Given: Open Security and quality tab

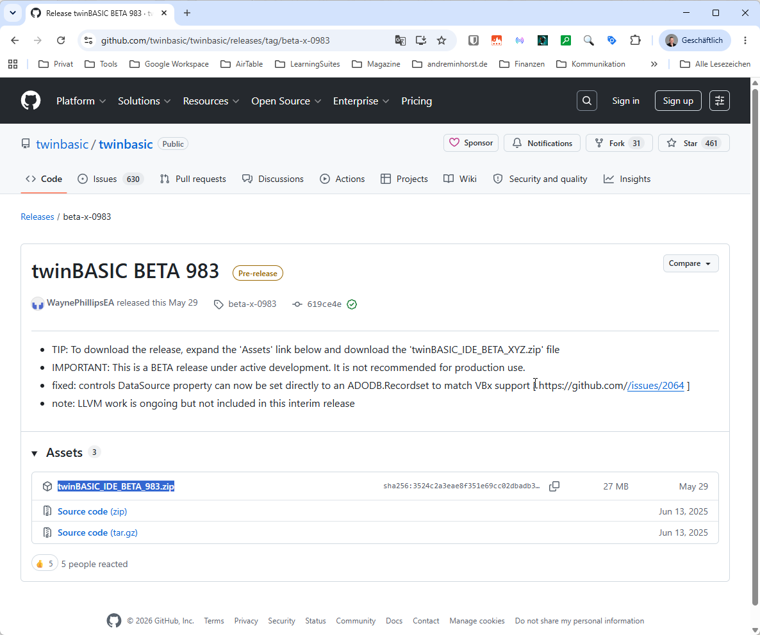Looking at the screenshot, I should coord(540,179).
